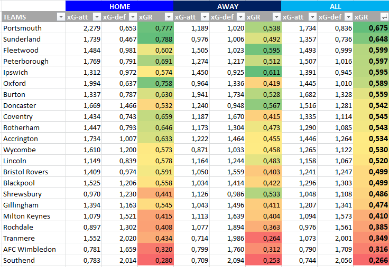
Task: Select the Shrewsbury team cell
Action: coord(33,194)
